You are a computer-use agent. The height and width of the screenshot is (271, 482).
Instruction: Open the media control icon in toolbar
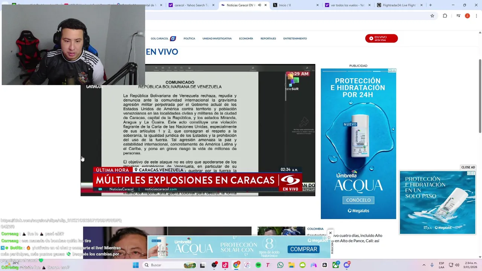[x=458, y=16]
